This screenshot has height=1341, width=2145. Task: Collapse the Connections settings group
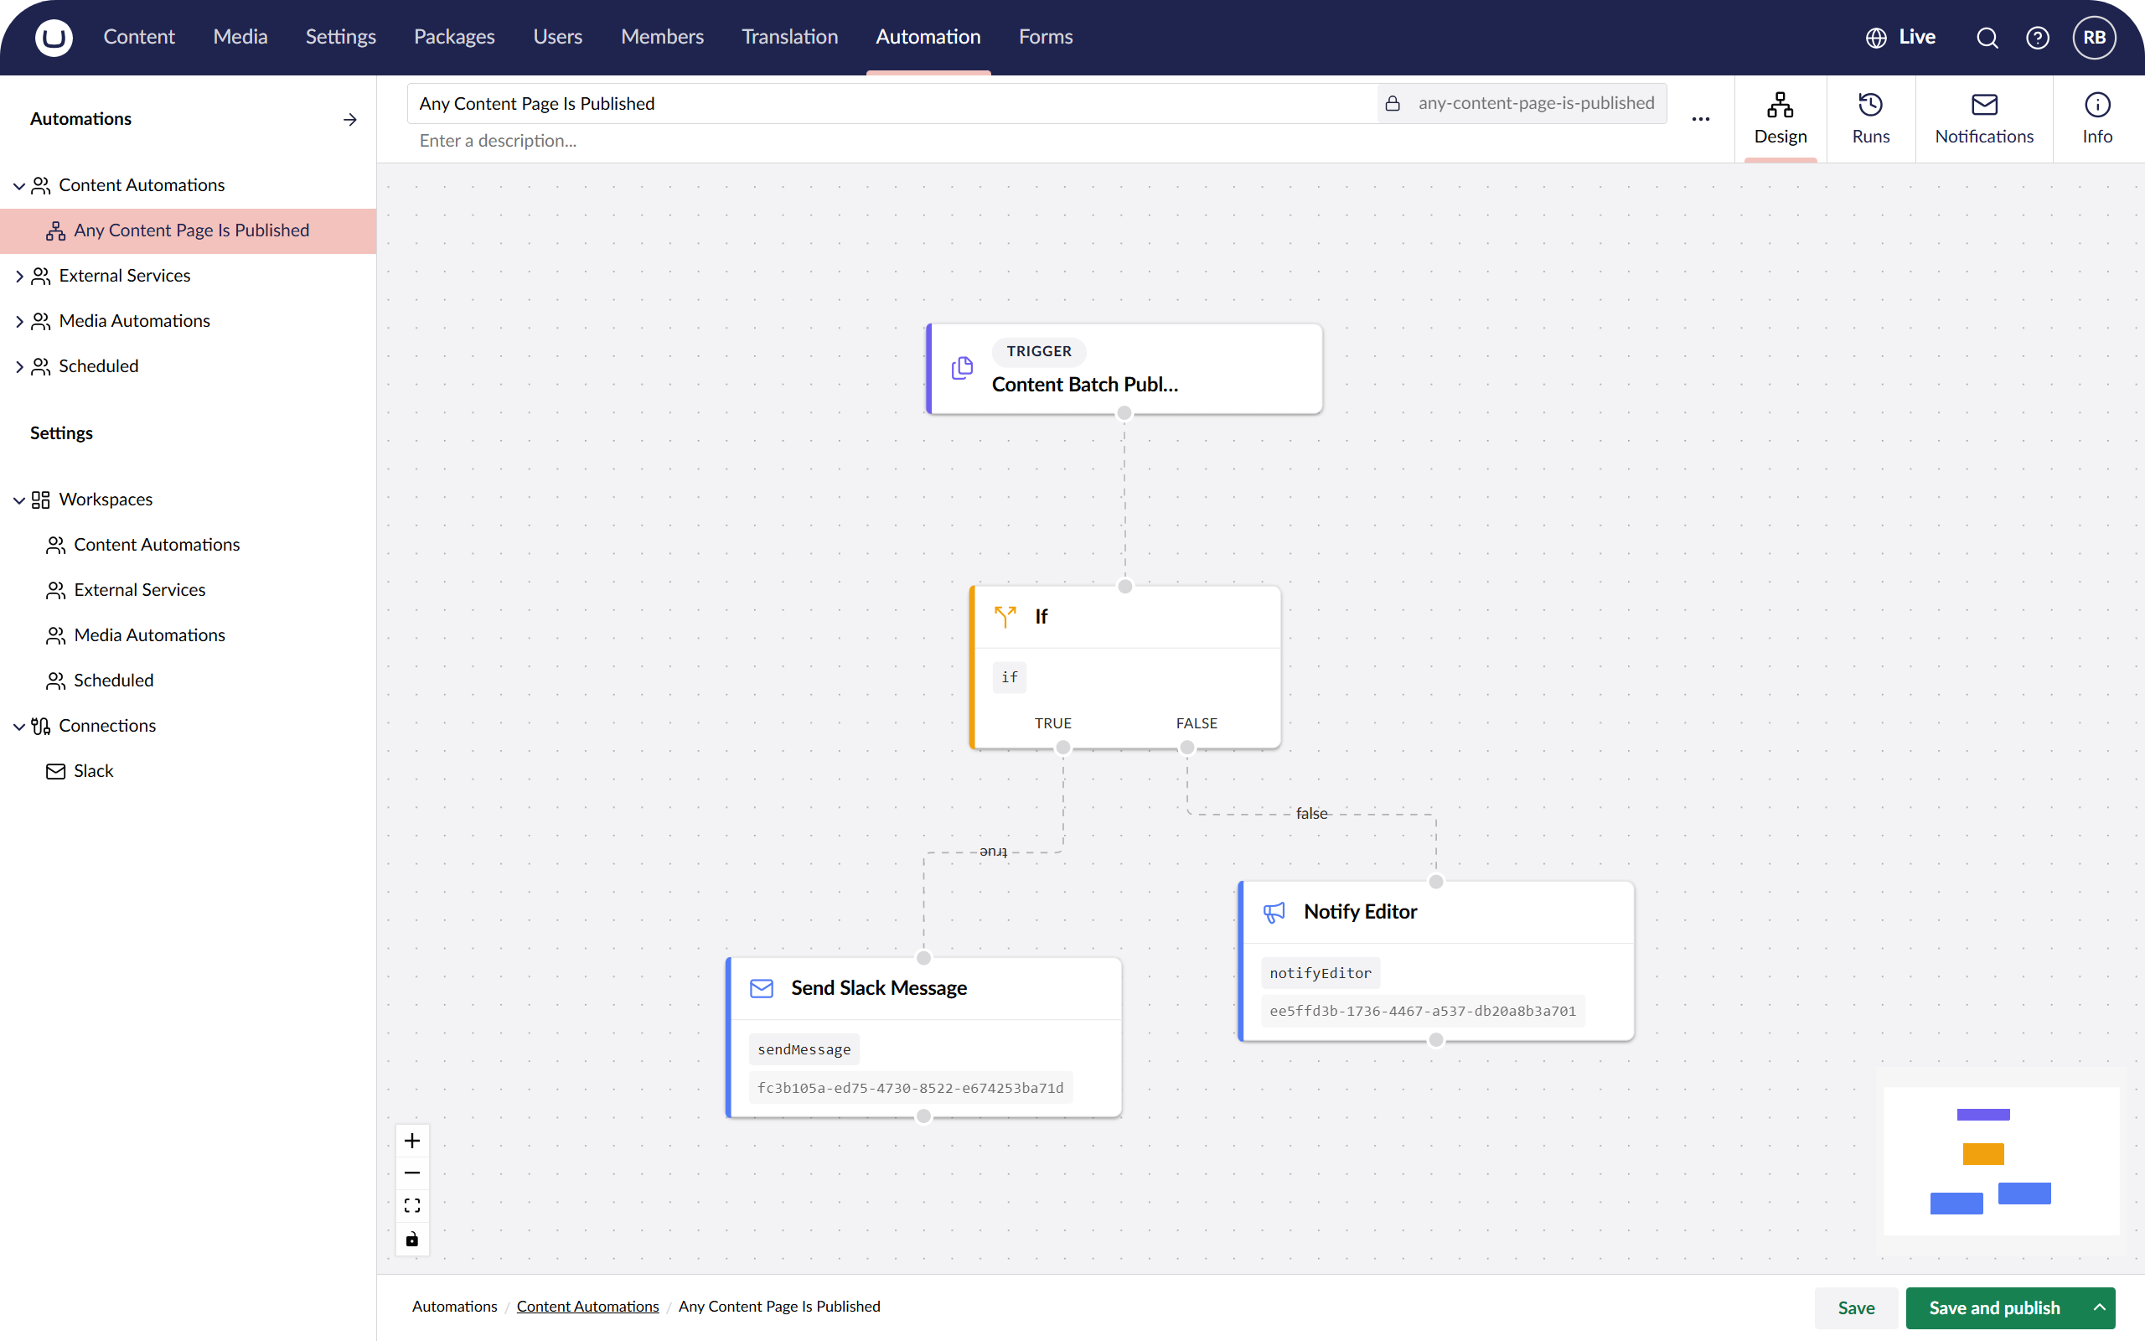18,726
